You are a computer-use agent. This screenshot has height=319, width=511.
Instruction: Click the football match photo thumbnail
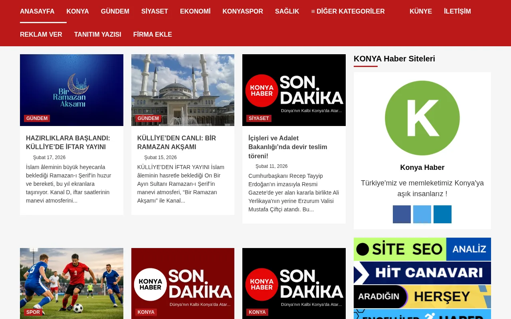[x=71, y=284]
